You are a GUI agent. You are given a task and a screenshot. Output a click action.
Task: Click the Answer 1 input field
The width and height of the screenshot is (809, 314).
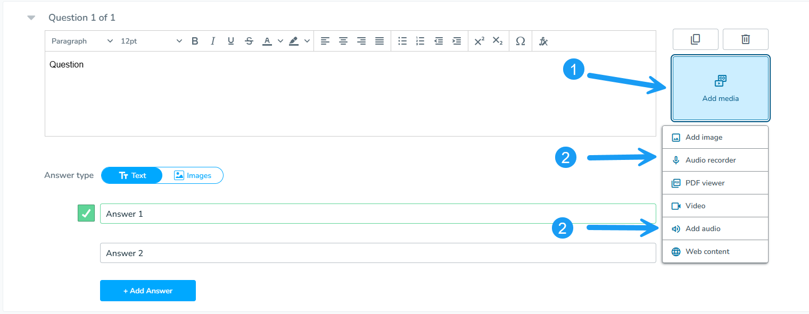tap(378, 214)
